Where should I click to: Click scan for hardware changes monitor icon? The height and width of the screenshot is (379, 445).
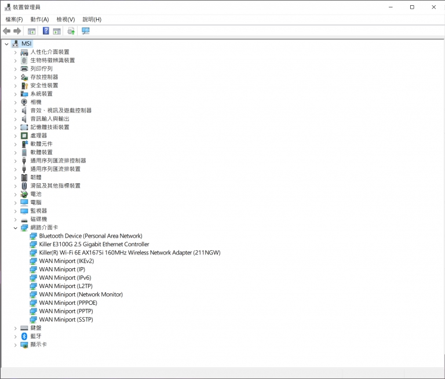[x=85, y=31]
